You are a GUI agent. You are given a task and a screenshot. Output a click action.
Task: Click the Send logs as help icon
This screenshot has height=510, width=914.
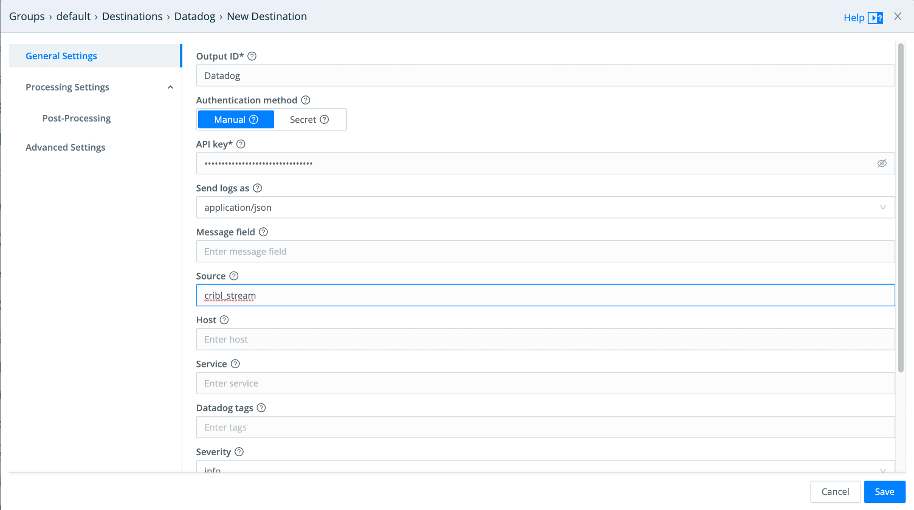coord(258,188)
